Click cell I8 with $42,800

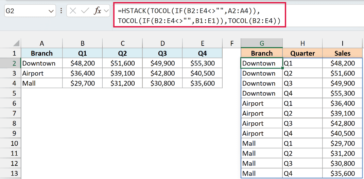point(342,123)
